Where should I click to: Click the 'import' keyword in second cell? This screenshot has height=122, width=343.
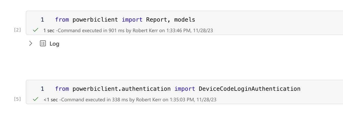pos(185,89)
